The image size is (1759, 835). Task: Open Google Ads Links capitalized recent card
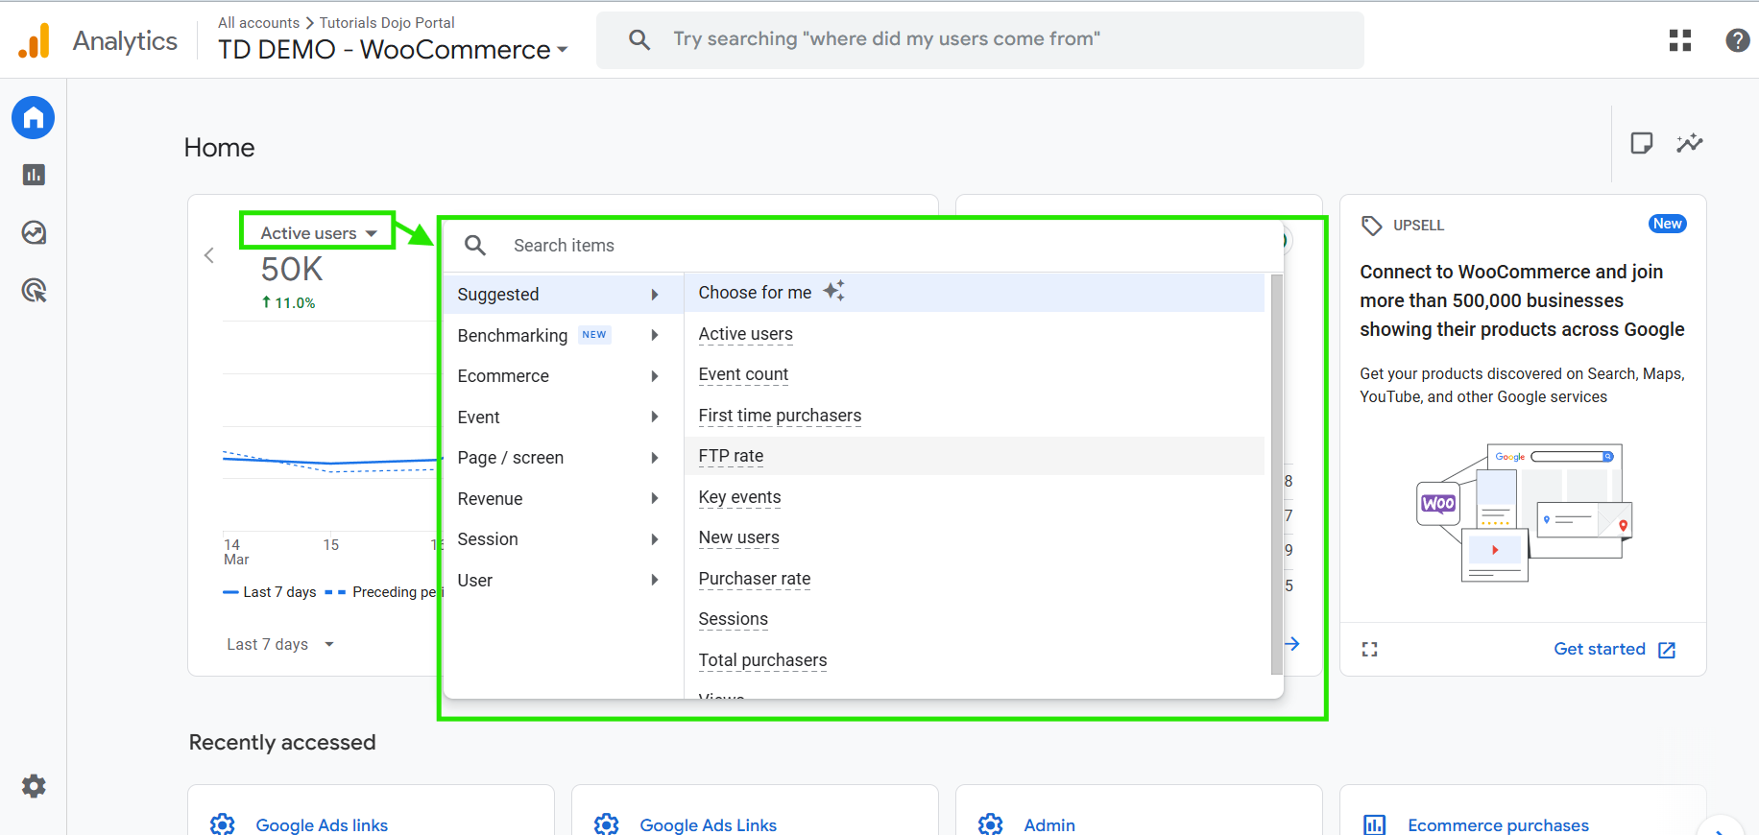708,825
